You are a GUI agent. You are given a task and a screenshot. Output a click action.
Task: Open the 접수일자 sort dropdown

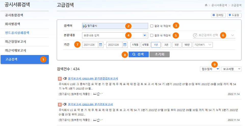(210, 69)
